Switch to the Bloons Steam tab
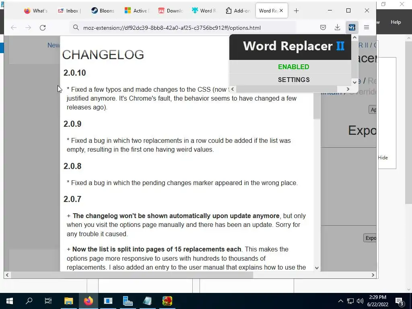Viewport: 412px width, 309px height. [x=103, y=11]
